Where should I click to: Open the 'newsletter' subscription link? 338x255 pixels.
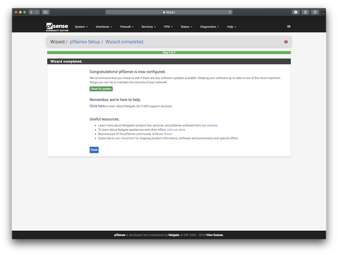point(127,138)
